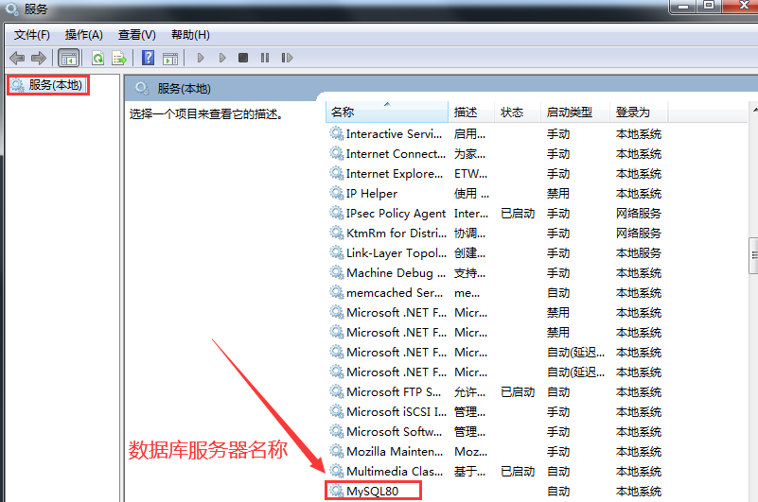This screenshot has height=502, width=758.
Task: Click the Start service play icon
Action: coord(201,58)
